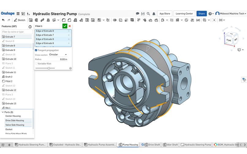The image size is (247, 154).
Task: Cancel Fillet 1 with red X
Action: coord(70,26)
